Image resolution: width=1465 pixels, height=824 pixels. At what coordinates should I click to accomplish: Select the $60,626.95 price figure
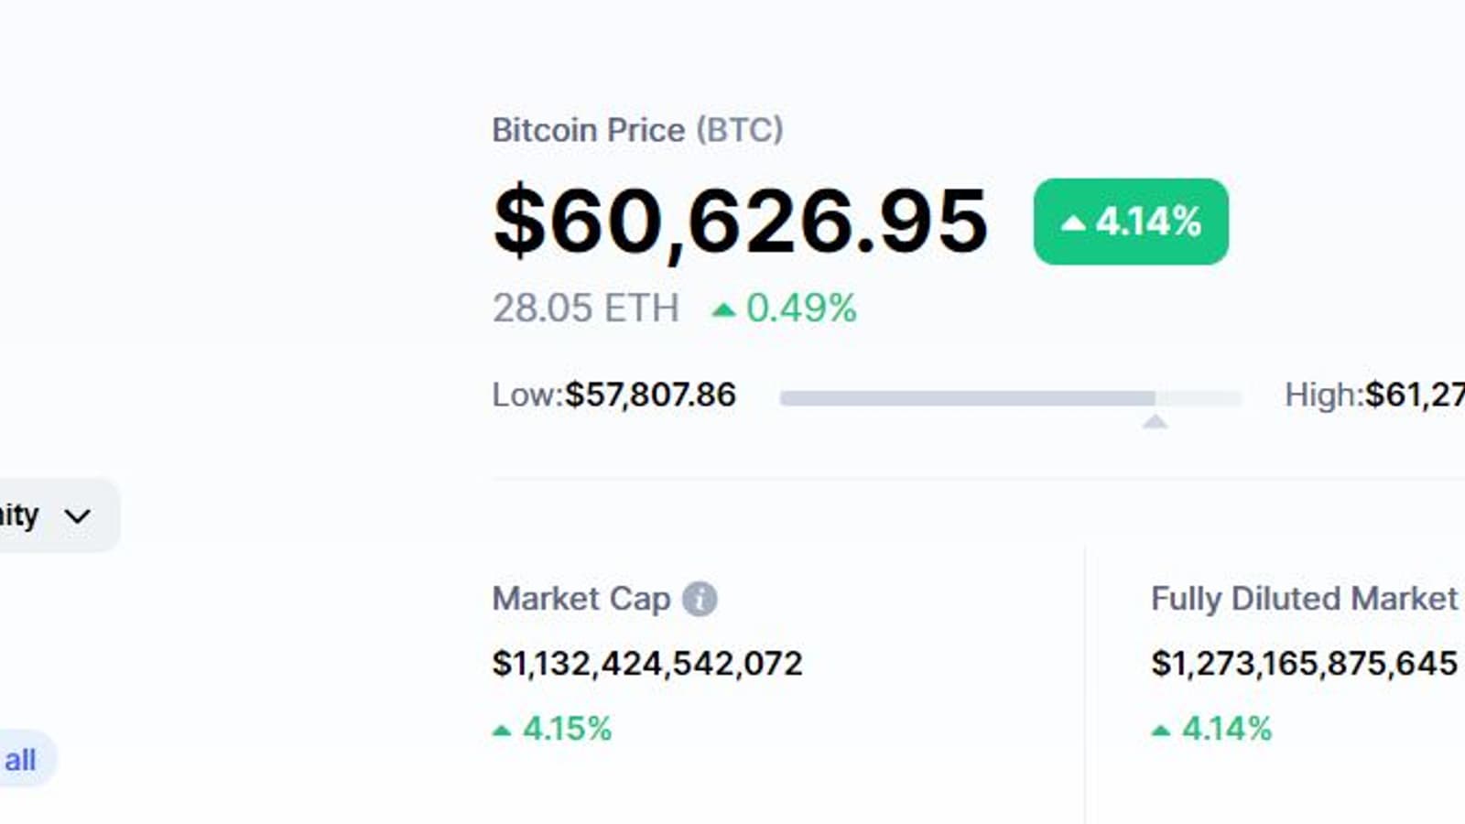point(740,222)
